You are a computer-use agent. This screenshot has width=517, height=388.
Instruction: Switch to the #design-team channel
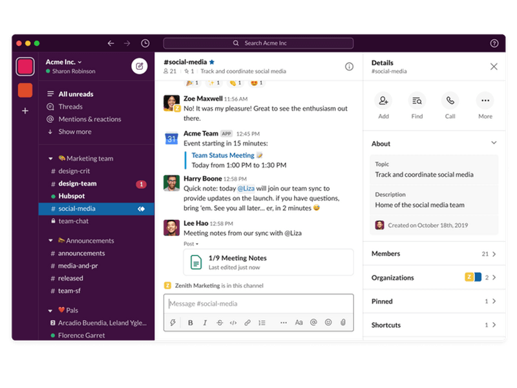[x=76, y=184]
